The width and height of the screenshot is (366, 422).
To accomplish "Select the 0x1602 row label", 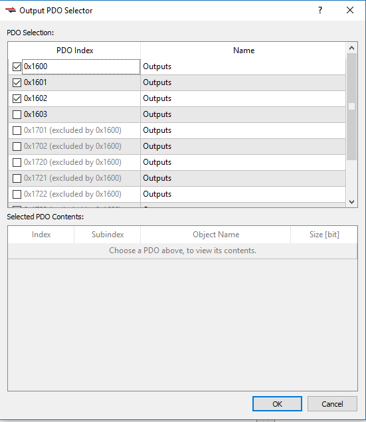I will point(35,98).
